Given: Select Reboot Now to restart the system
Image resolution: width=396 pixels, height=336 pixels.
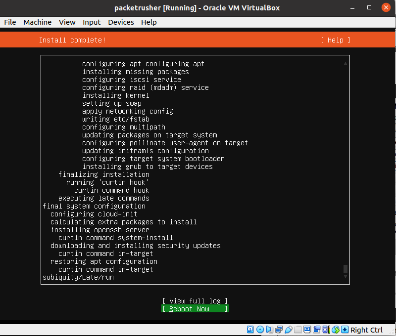Looking at the screenshot, I should tap(195, 308).
